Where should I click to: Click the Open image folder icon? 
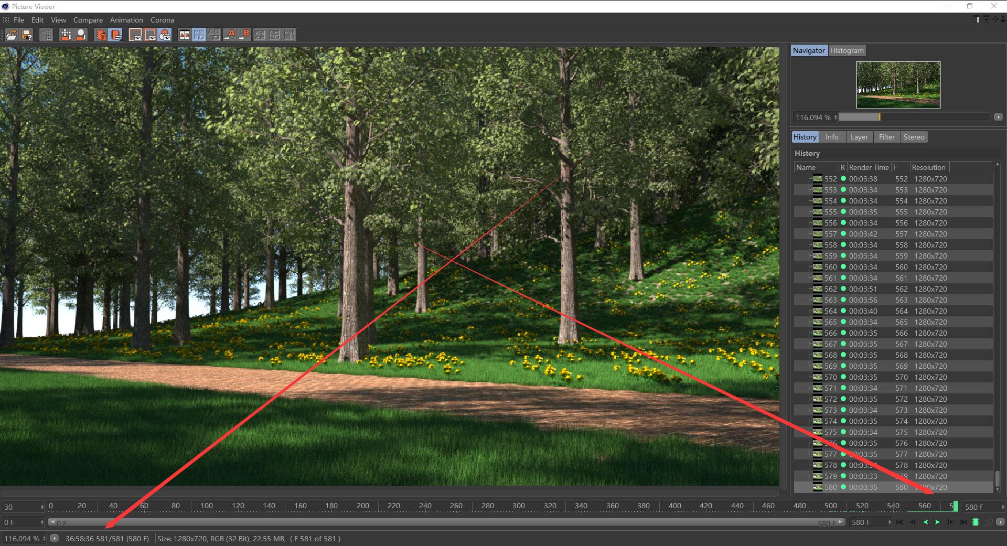coord(11,35)
